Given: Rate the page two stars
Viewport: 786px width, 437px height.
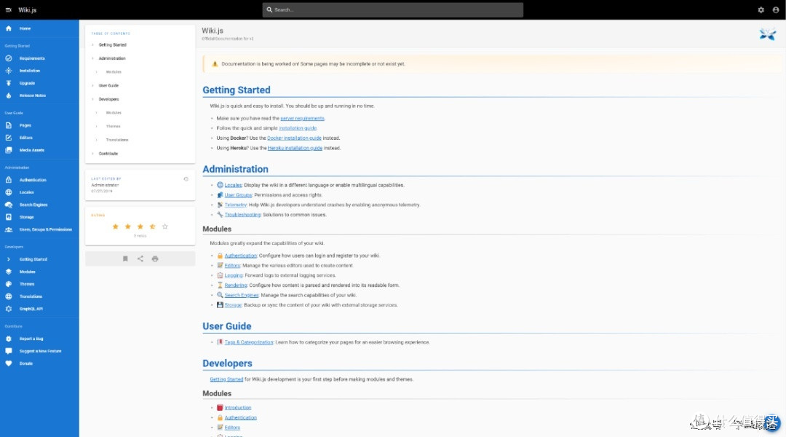Looking at the screenshot, I should tap(128, 227).
